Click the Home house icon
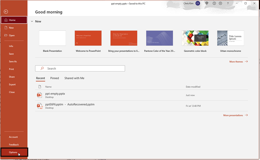 click(6, 20)
